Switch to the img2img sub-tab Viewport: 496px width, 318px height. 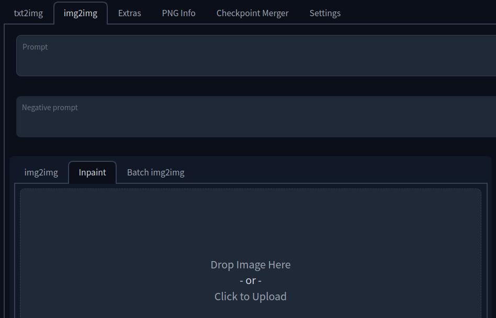click(41, 172)
